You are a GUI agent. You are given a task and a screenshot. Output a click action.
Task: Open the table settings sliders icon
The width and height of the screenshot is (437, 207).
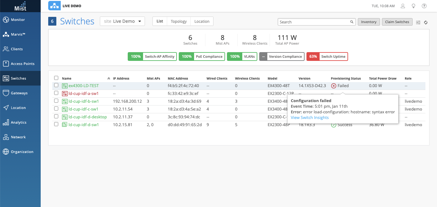tap(418, 22)
